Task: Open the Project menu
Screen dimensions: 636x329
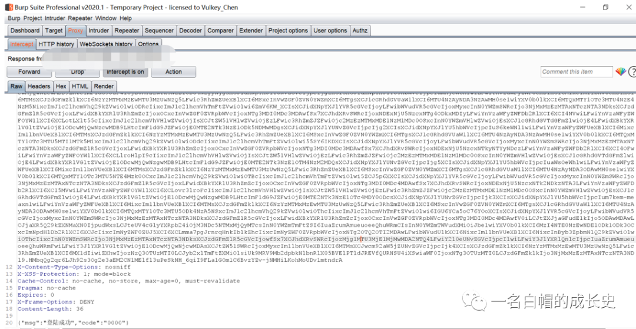Action: coord(32,18)
